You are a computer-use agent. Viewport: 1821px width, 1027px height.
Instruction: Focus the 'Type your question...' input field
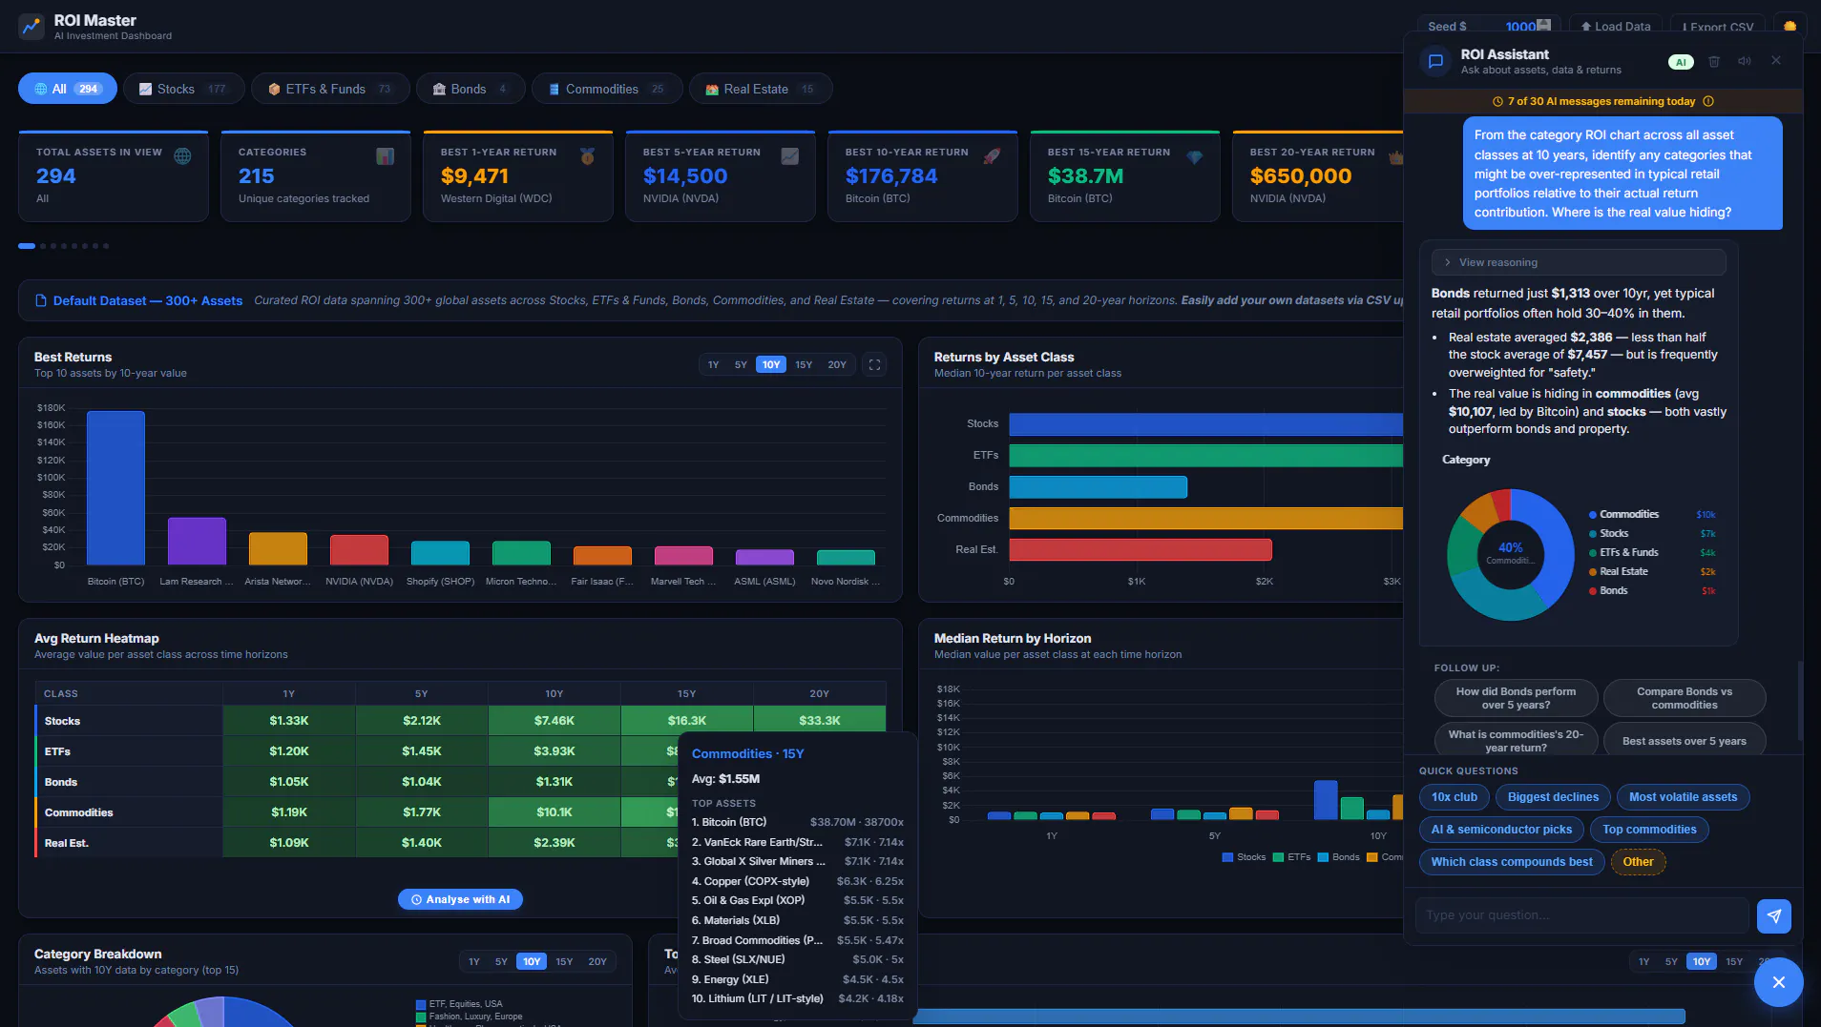pyautogui.click(x=1582, y=915)
